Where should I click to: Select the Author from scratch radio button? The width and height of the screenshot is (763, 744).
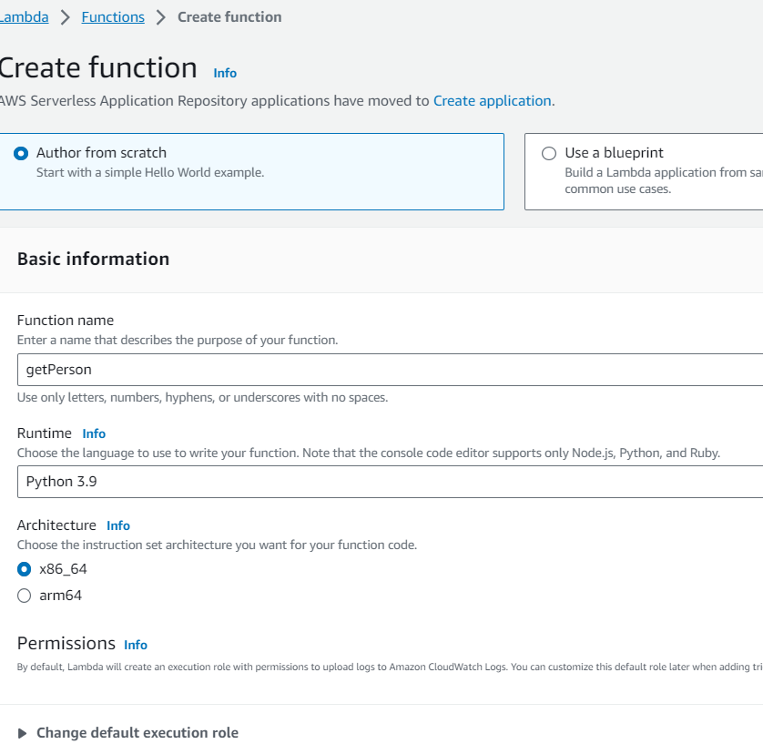[x=22, y=154]
